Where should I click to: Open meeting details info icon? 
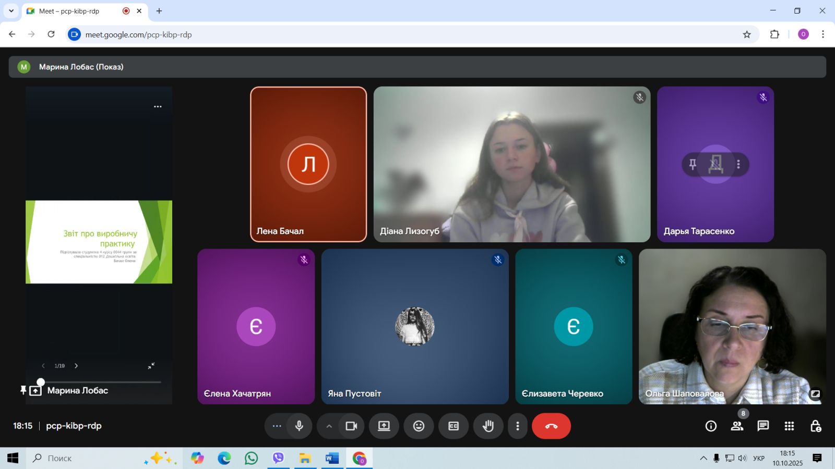(x=711, y=426)
